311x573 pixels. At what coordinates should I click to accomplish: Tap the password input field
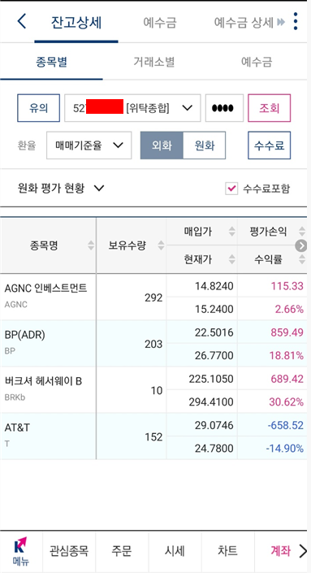[x=224, y=108]
